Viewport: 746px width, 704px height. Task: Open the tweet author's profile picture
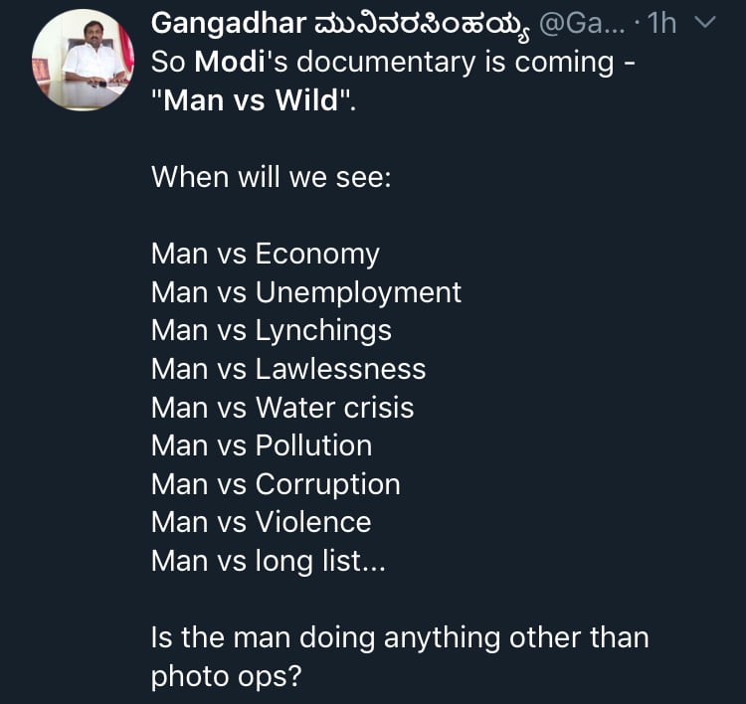pos(83,61)
